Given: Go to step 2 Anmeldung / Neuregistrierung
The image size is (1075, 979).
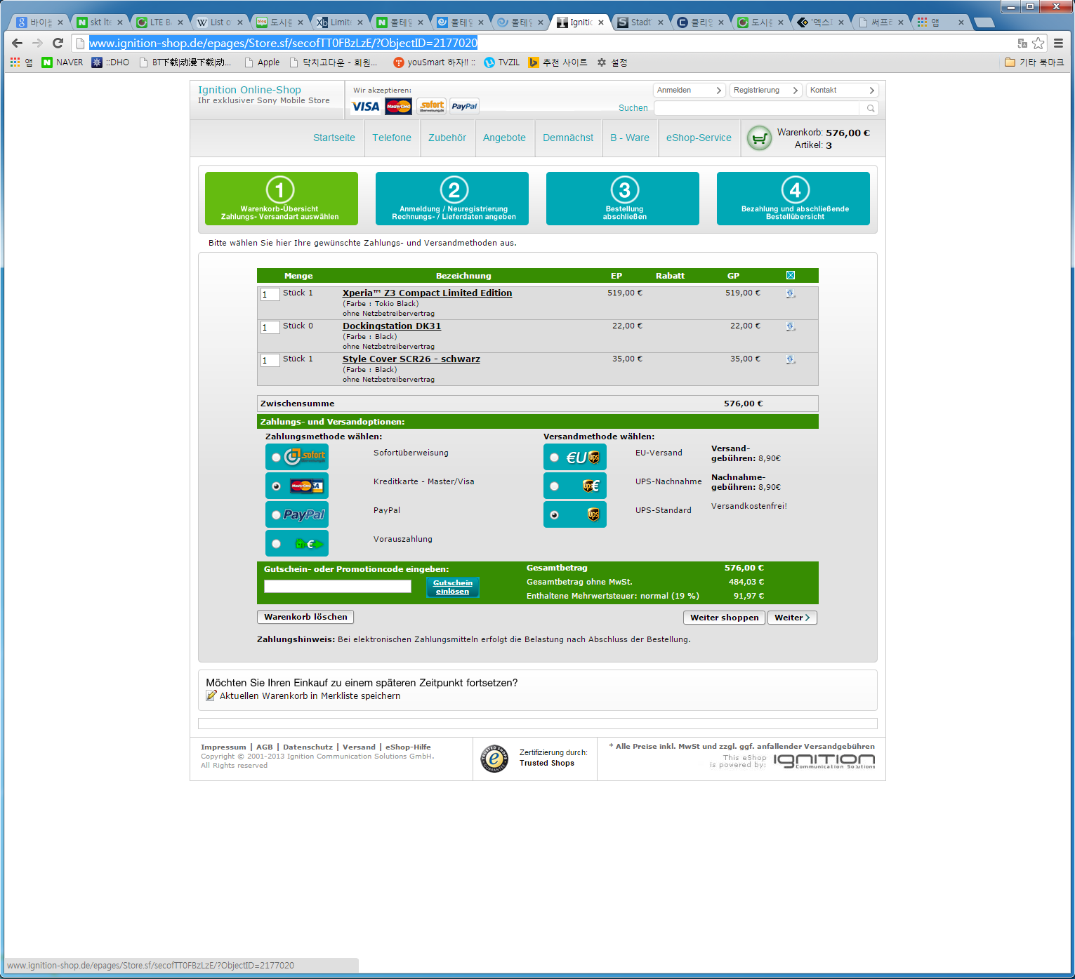Looking at the screenshot, I should [452, 199].
